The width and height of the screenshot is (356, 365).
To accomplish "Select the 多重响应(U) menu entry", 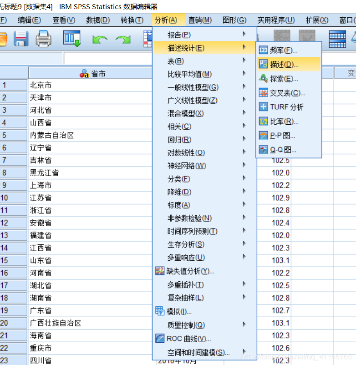I will (x=205, y=257).
